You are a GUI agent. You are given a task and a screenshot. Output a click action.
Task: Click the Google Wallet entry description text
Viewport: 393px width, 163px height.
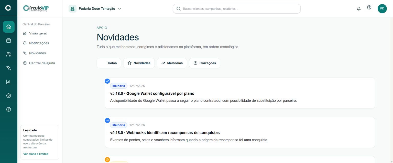click(203, 101)
